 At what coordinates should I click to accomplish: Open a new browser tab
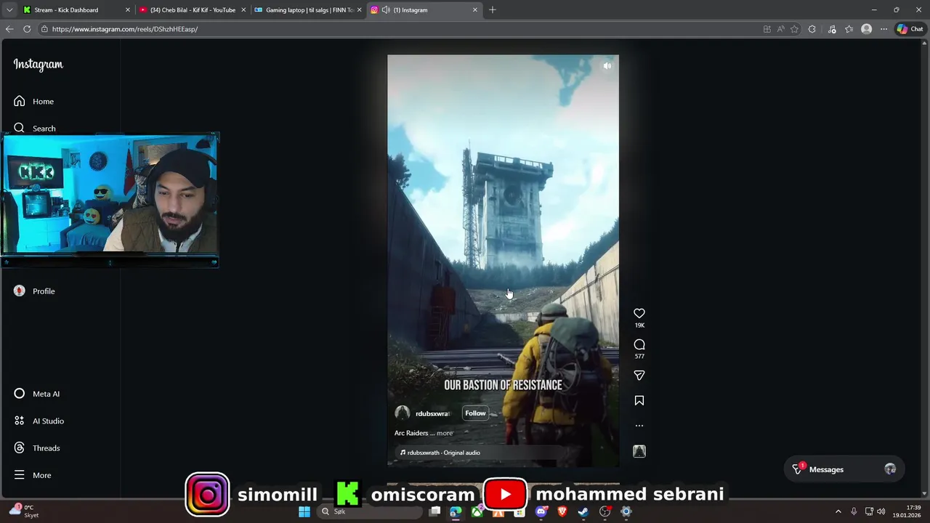pos(493,10)
